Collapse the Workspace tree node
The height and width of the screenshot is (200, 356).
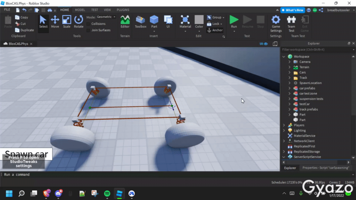(x=284, y=57)
